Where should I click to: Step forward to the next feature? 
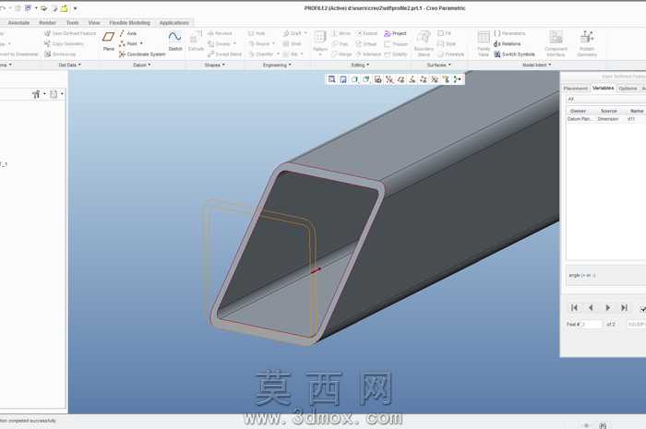[607, 307]
